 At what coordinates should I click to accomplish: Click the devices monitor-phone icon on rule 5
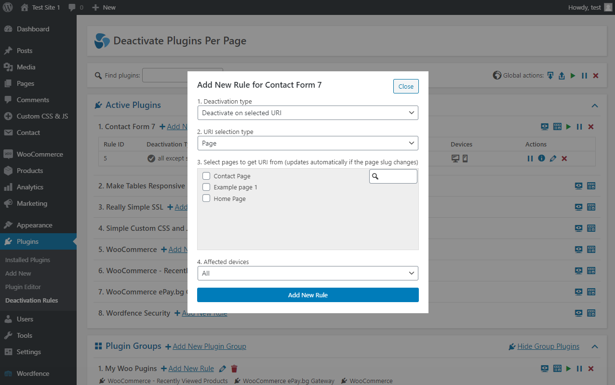click(461, 158)
